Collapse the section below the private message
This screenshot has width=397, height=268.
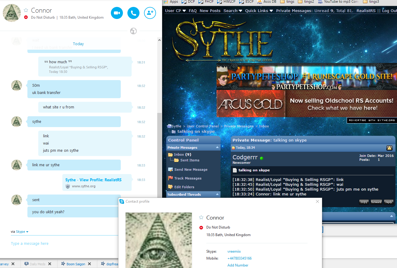tap(392, 216)
